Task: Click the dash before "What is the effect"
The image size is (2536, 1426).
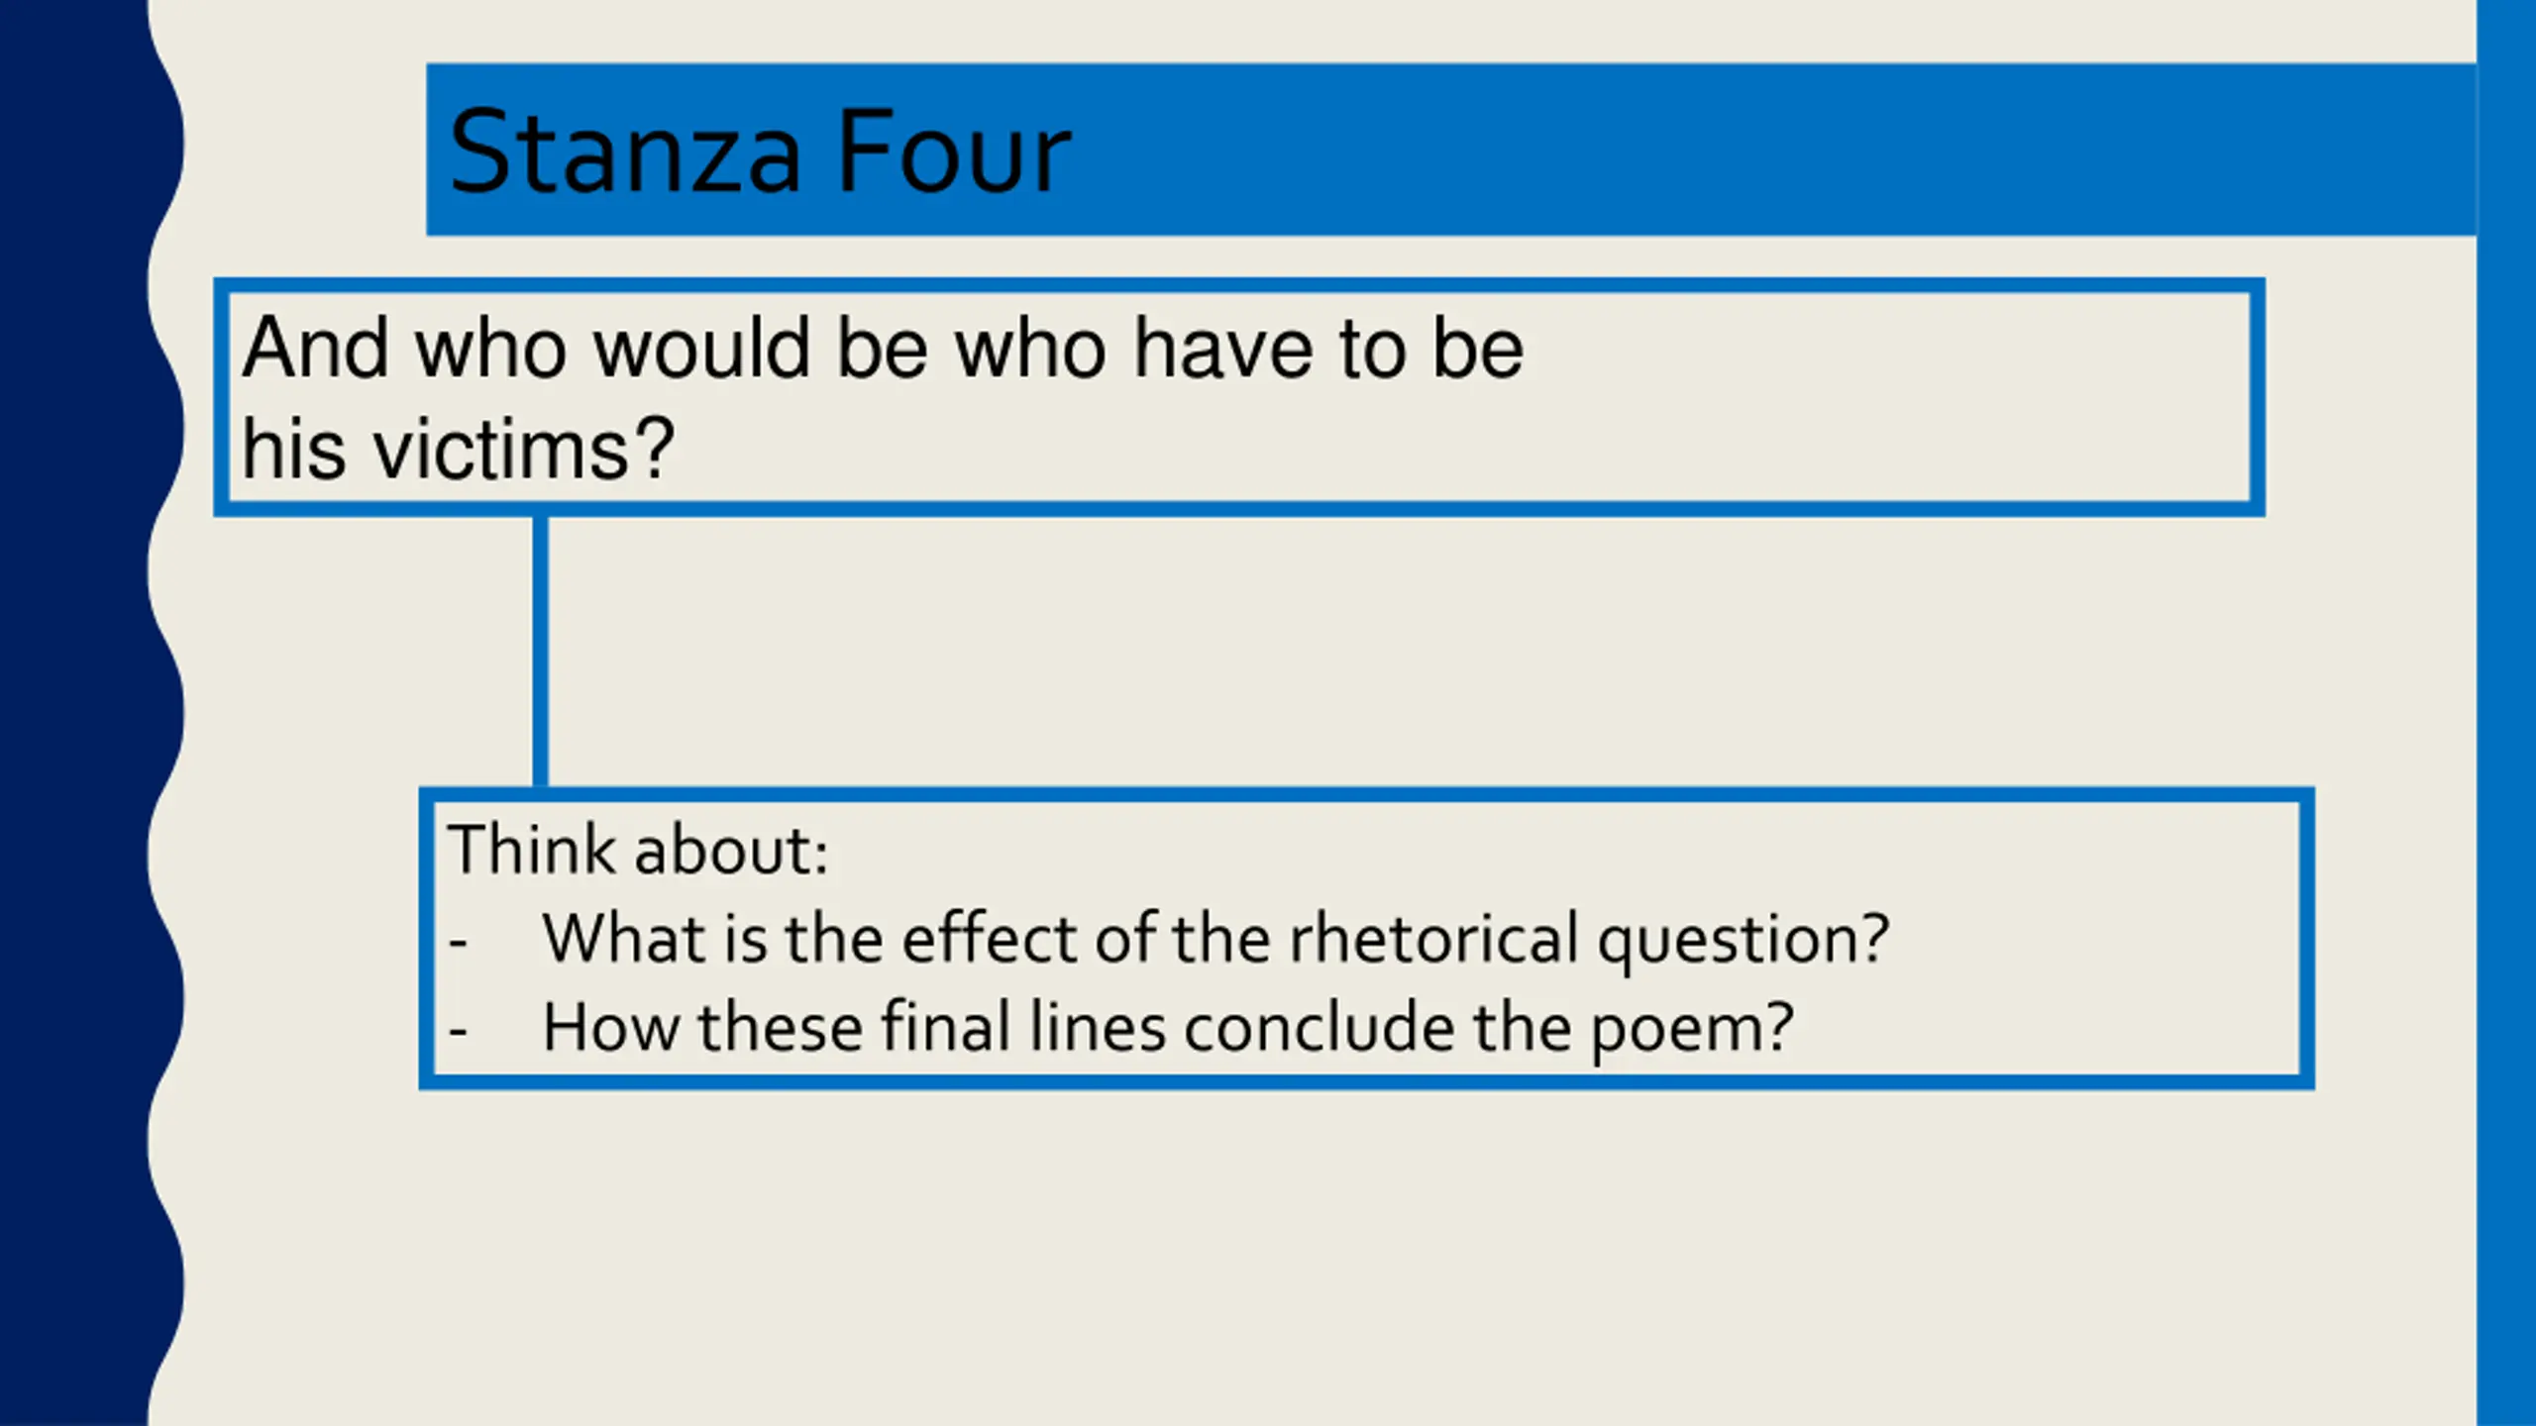Action: [x=458, y=941]
